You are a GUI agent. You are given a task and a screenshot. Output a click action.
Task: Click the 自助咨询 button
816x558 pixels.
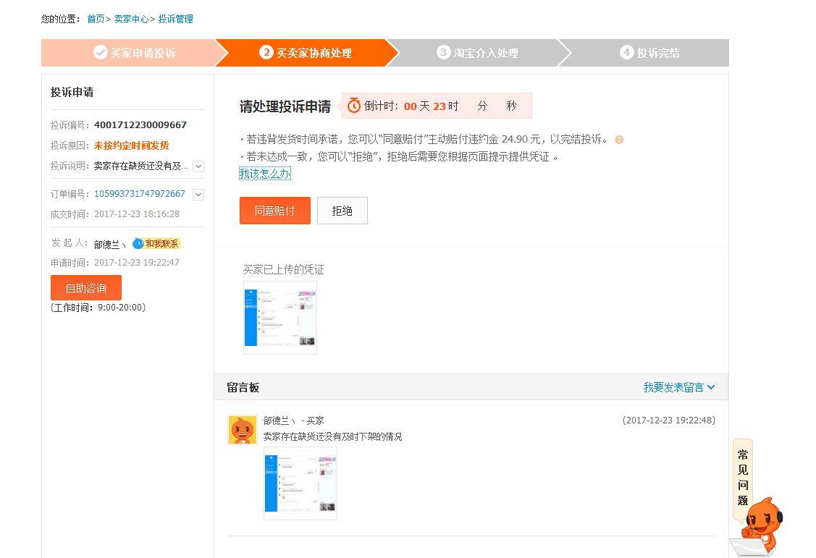(85, 287)
